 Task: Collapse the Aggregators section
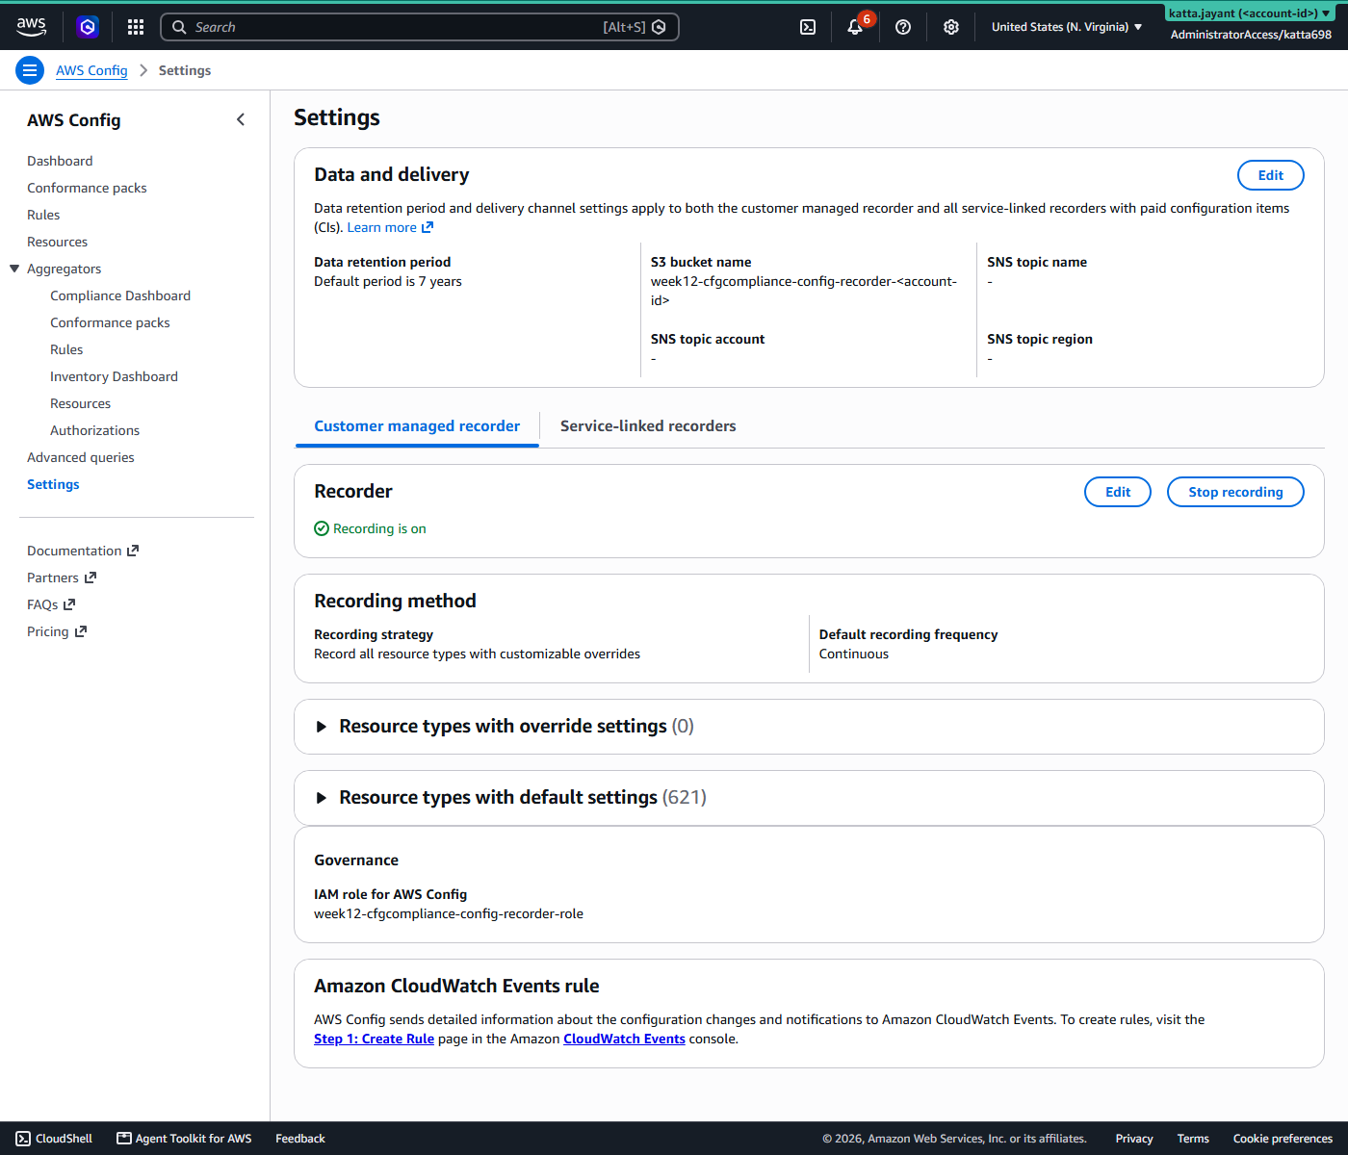[x=14, y=269]
